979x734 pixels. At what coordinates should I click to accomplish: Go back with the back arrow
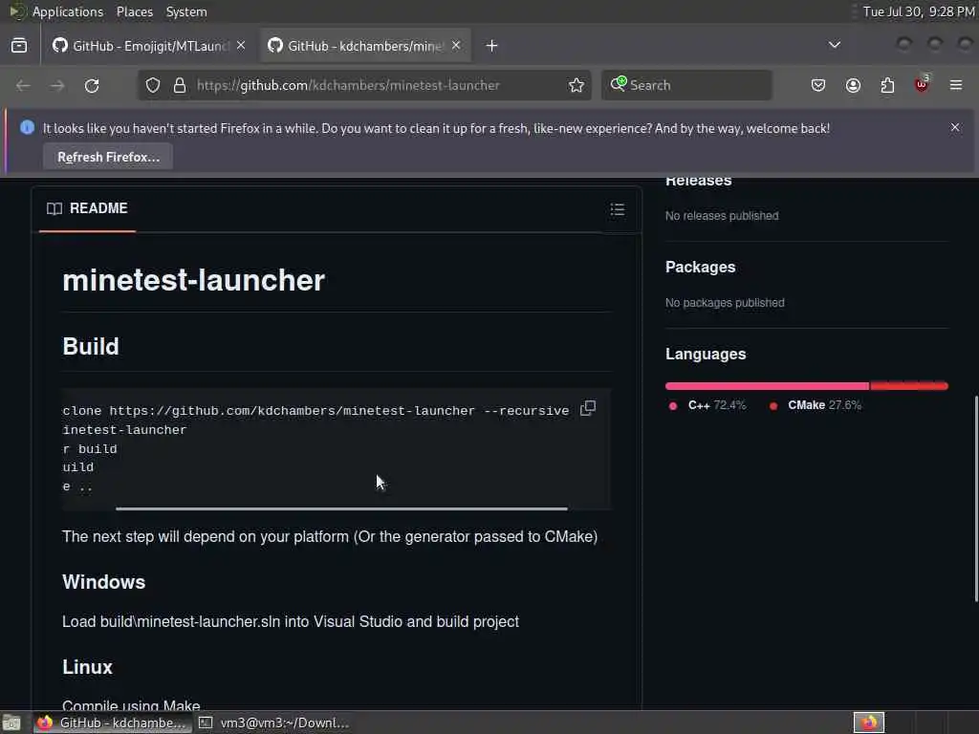[x=23, y=85]
